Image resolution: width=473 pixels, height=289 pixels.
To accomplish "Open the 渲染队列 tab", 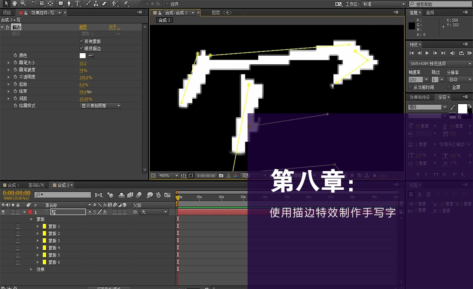I will 36,185.
